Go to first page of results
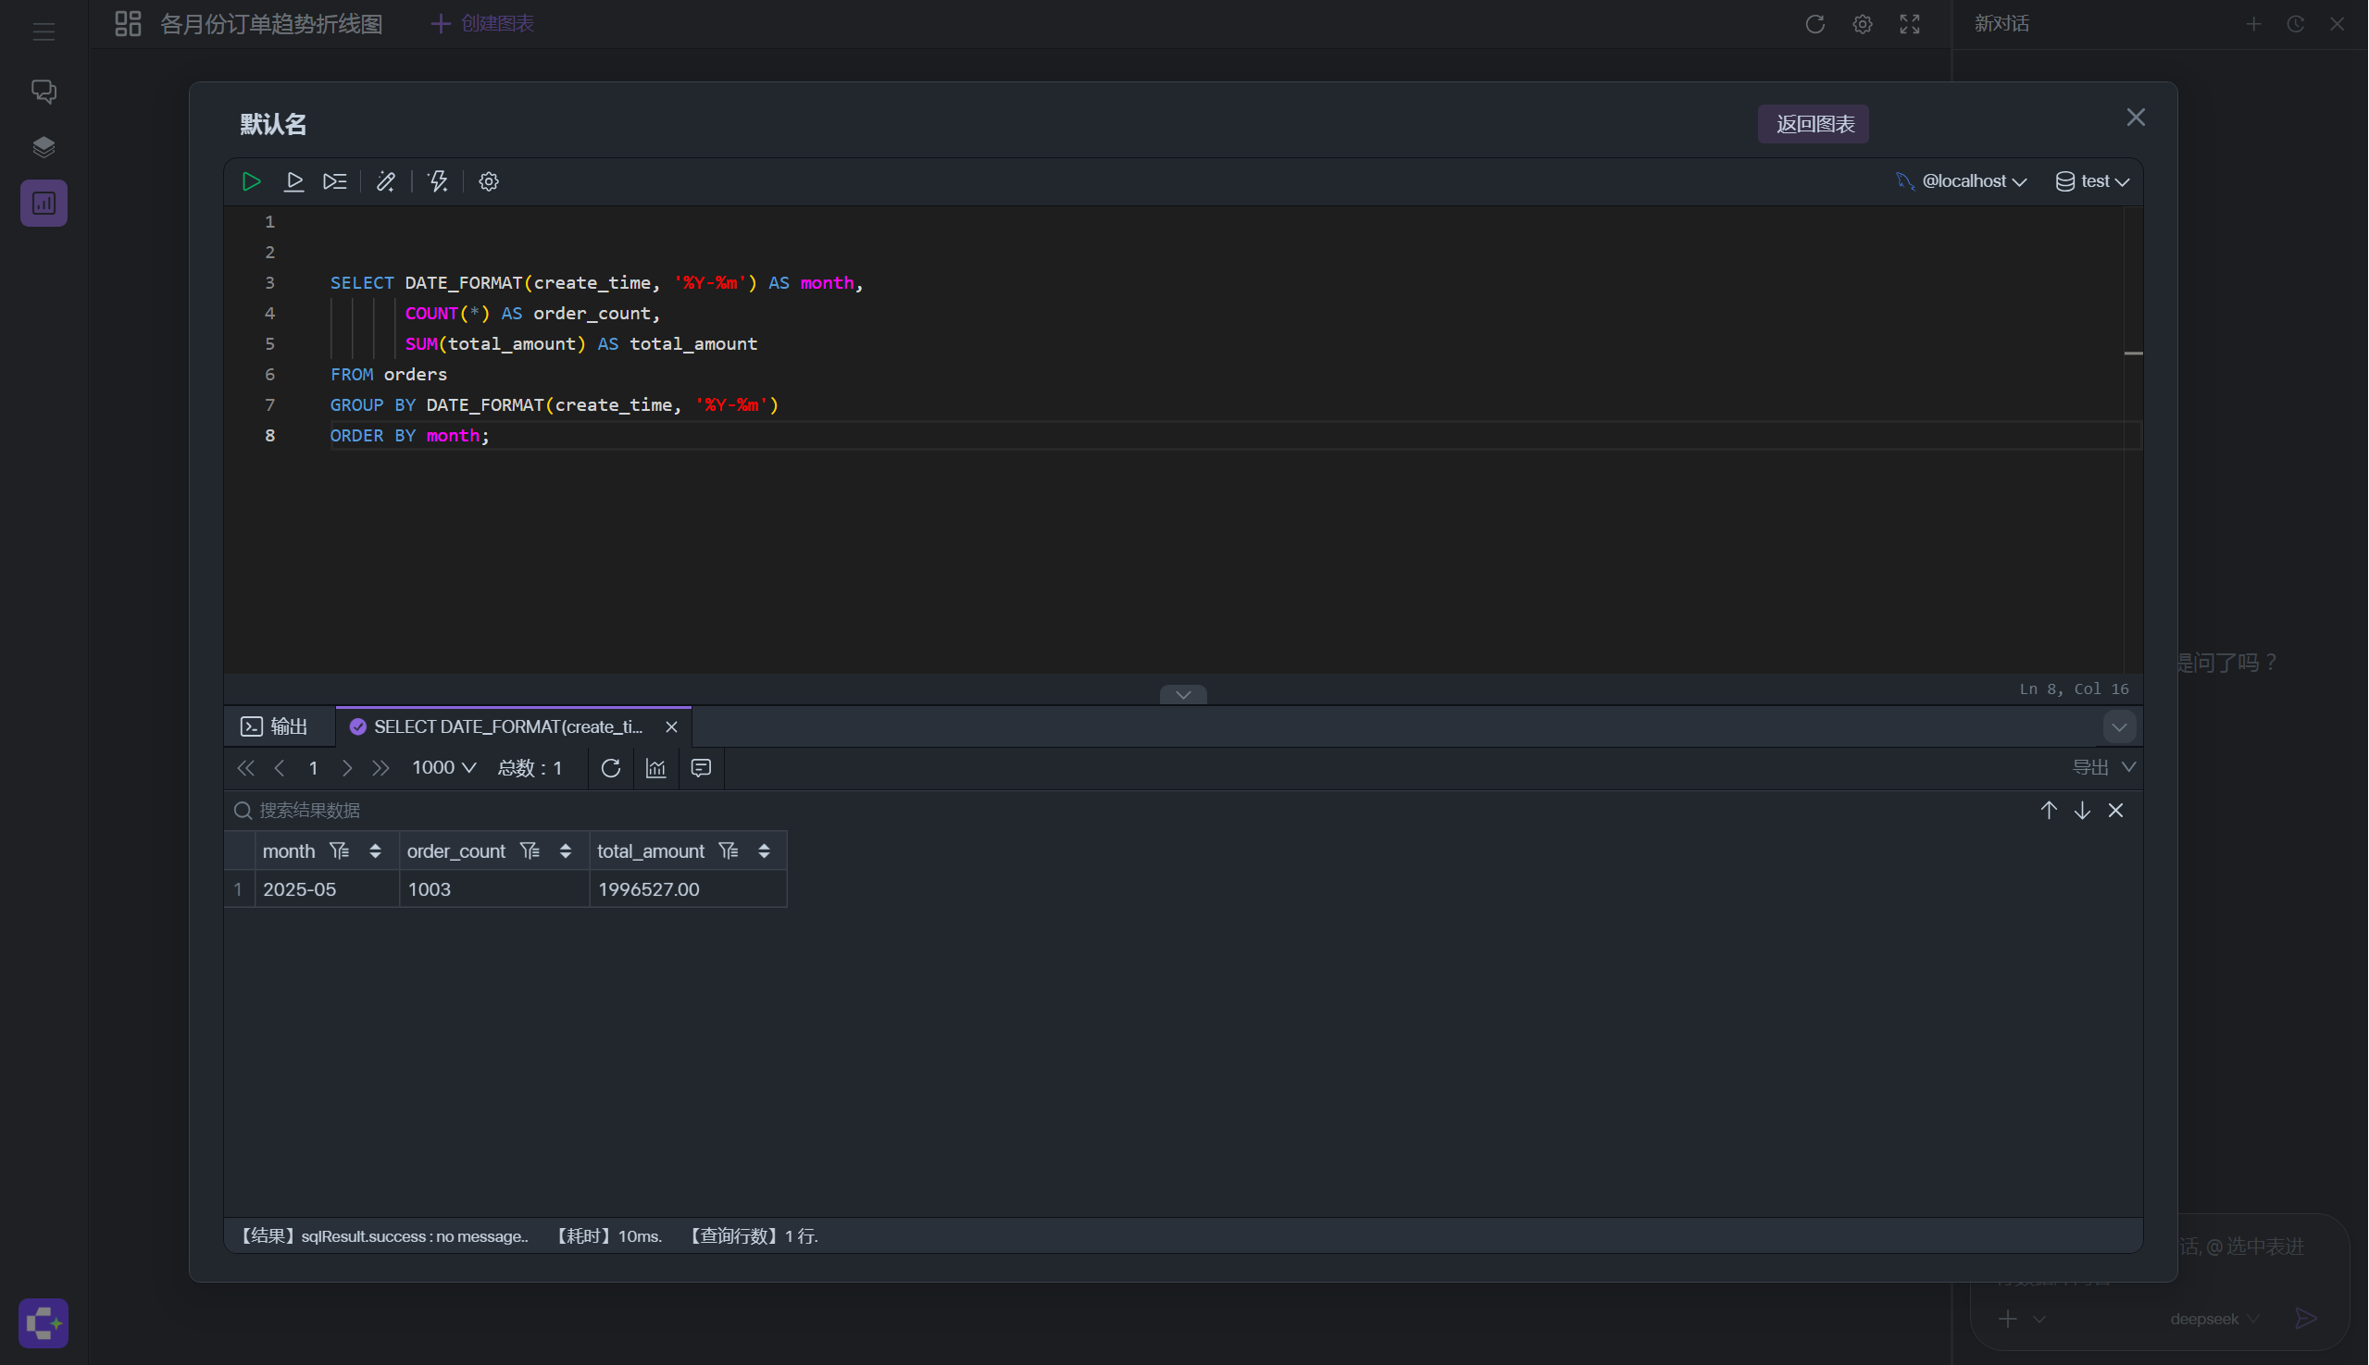This screenshot has height=1365, width=2369. click(245, 769)
